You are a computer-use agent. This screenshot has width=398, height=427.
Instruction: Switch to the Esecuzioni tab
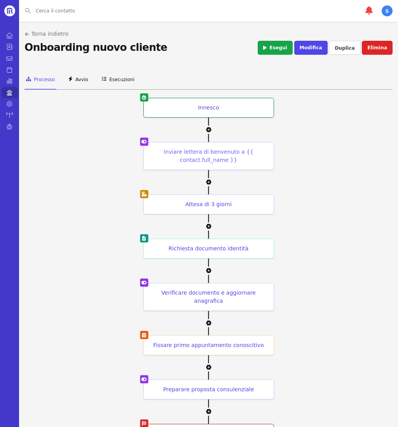click(x=118, y=79)
